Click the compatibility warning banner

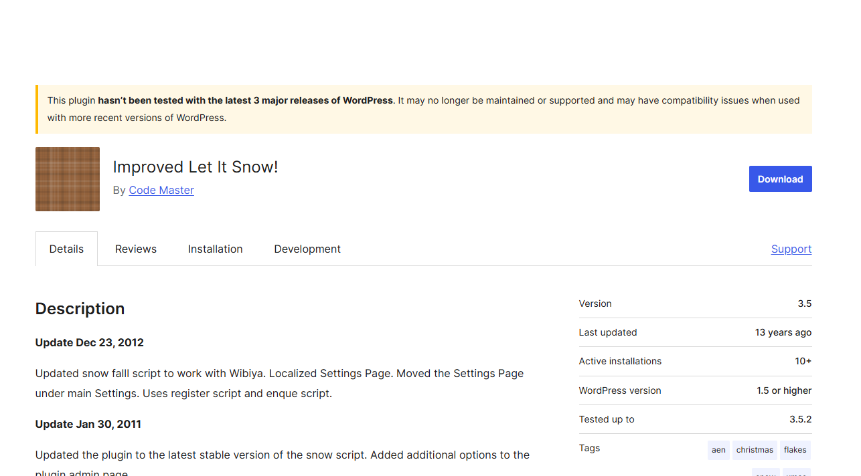click(423, 109)
